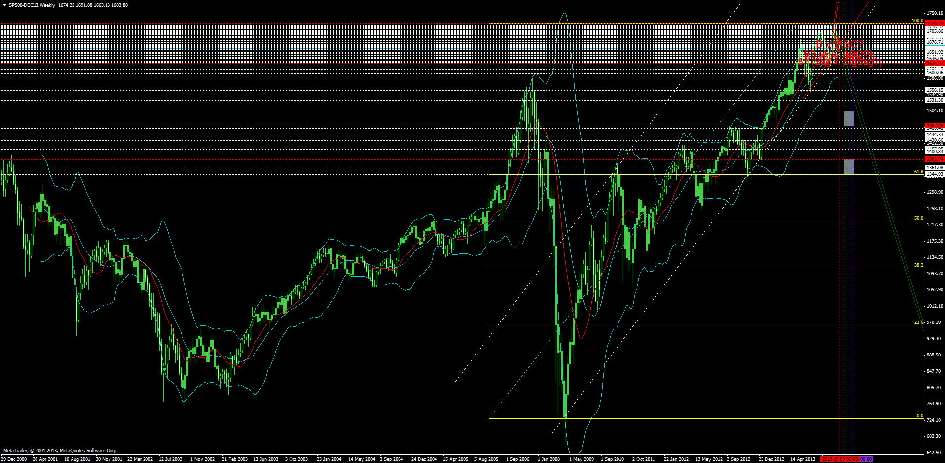Click the purple 00:00 time label
The height and width of the screenshot is (463, 945).
[x=866, y=459]
